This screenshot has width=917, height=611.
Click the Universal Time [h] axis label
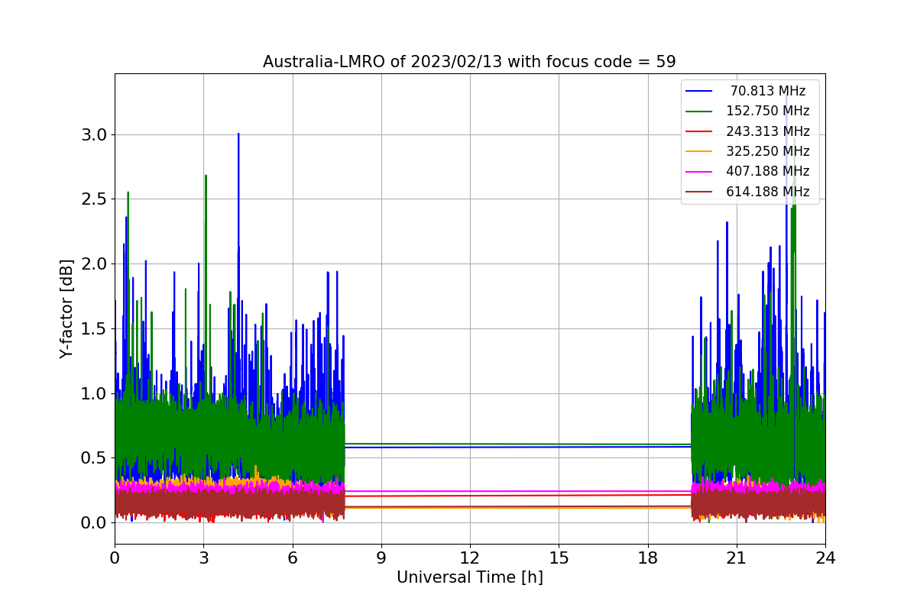tap(469, 578)
